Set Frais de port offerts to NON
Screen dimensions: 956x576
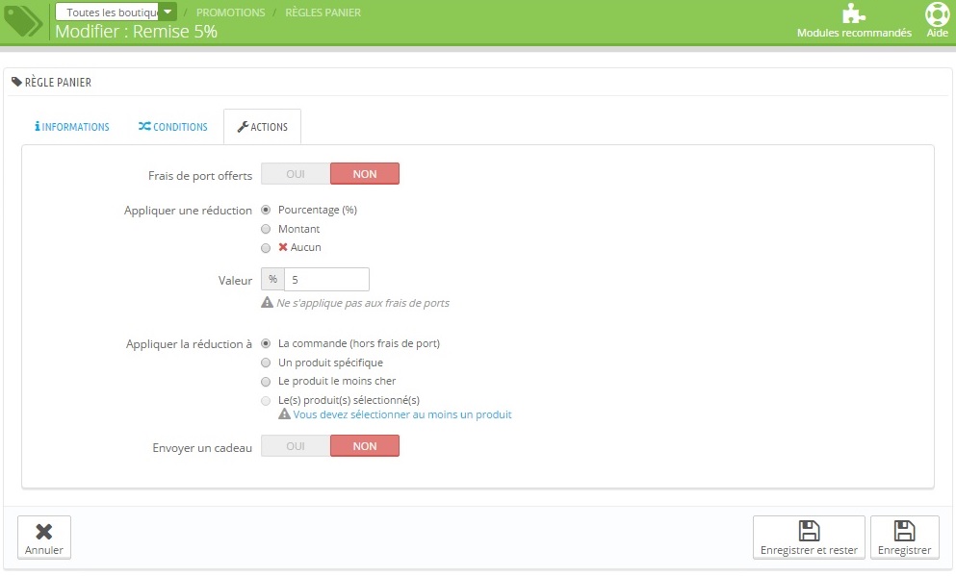click(365, 173)
